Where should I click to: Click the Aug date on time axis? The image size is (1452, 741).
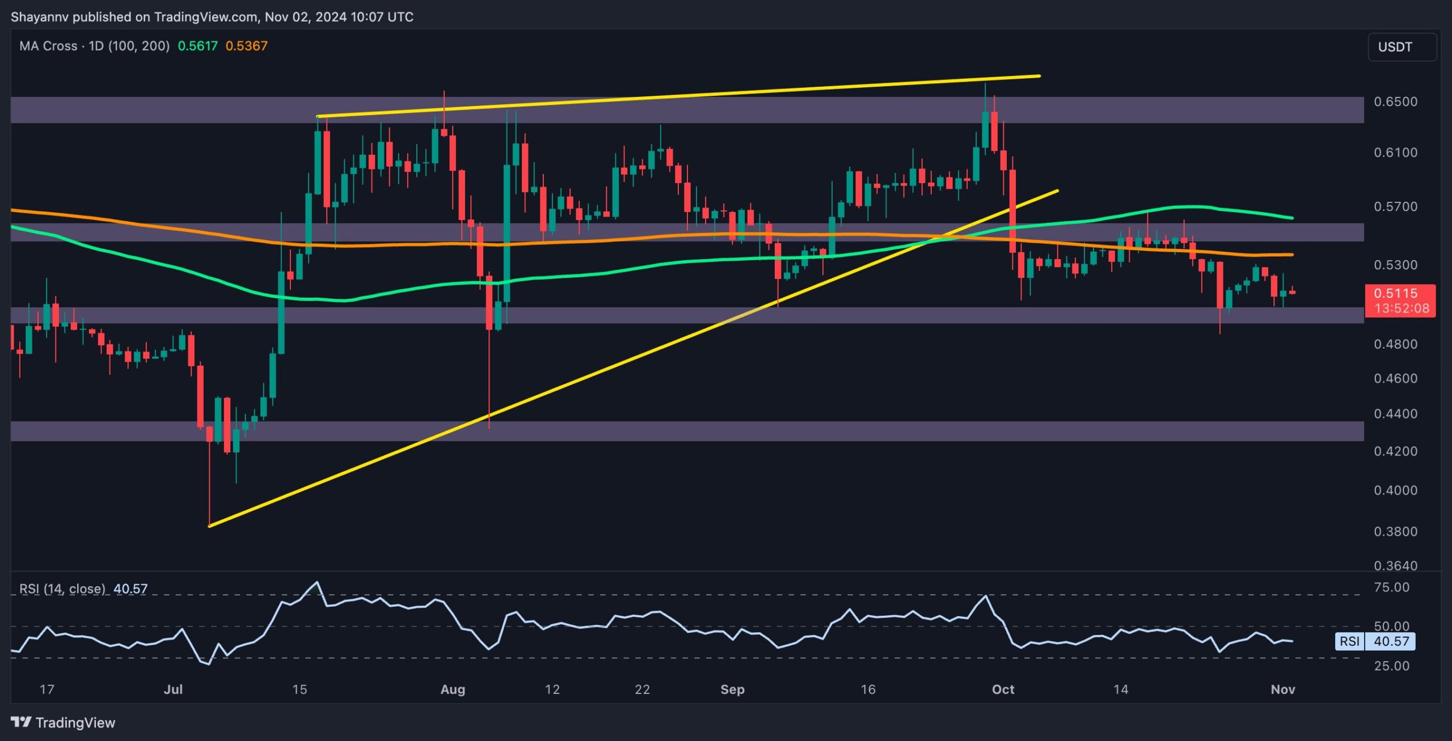click(x=453, y=689)
